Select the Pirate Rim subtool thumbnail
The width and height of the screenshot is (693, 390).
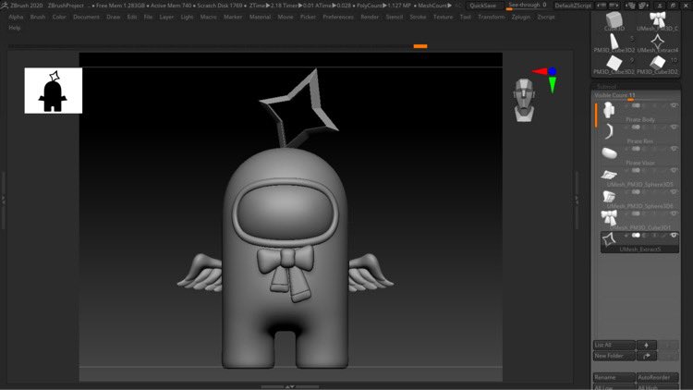[609, 131]
